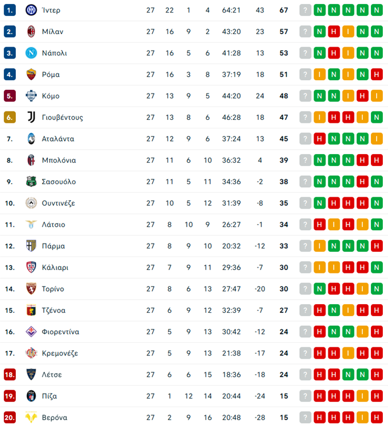
Task: Click the rank 6 orange position badge
Action: click(9, 117)
